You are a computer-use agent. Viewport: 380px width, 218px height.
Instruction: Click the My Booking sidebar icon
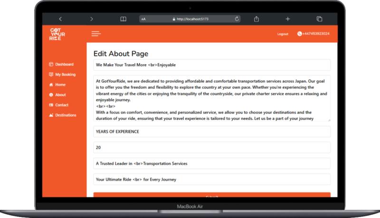point(51,75)
